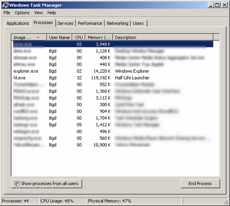Viewport: 230px width, 206px height.
Task: Click the 14,220 K memory value
Action: [x=102, y=71]
